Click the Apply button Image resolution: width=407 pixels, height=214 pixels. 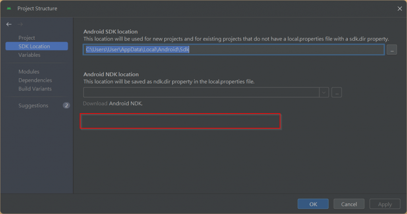point(385,204)
